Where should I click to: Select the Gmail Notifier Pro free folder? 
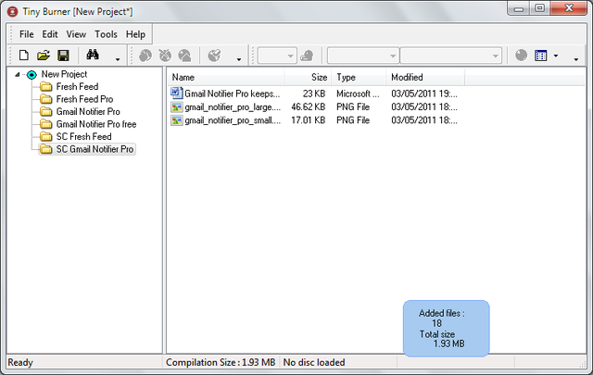(96, 124)
